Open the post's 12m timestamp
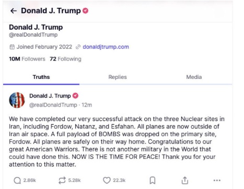This screenshot has width=244, height=189. pos(87,105)
